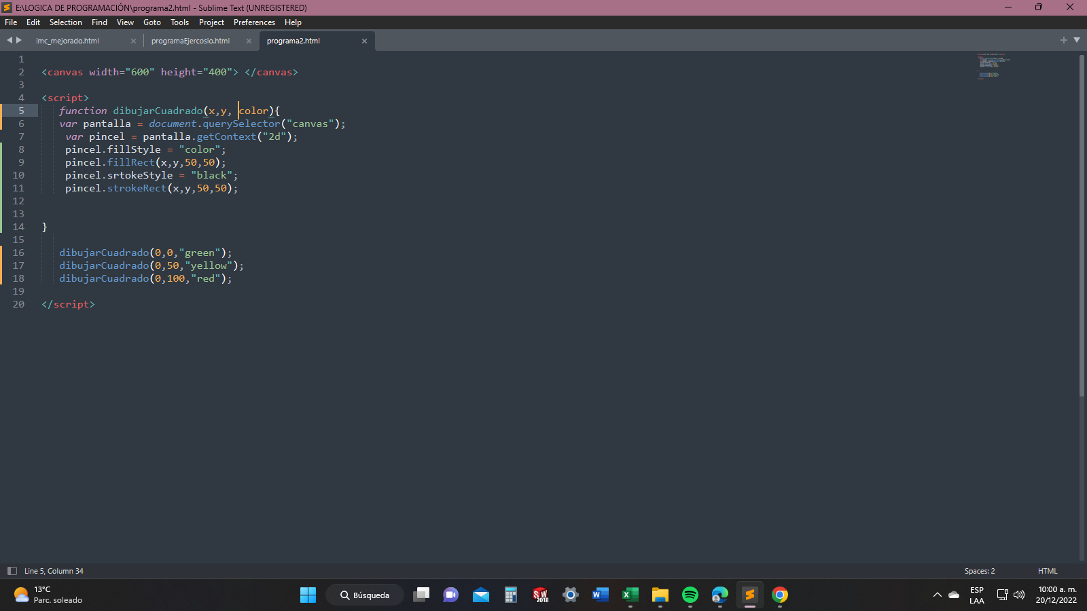Add a new tab with plus icon
The image size is (1087, 611).
(x=1064, y=40)
